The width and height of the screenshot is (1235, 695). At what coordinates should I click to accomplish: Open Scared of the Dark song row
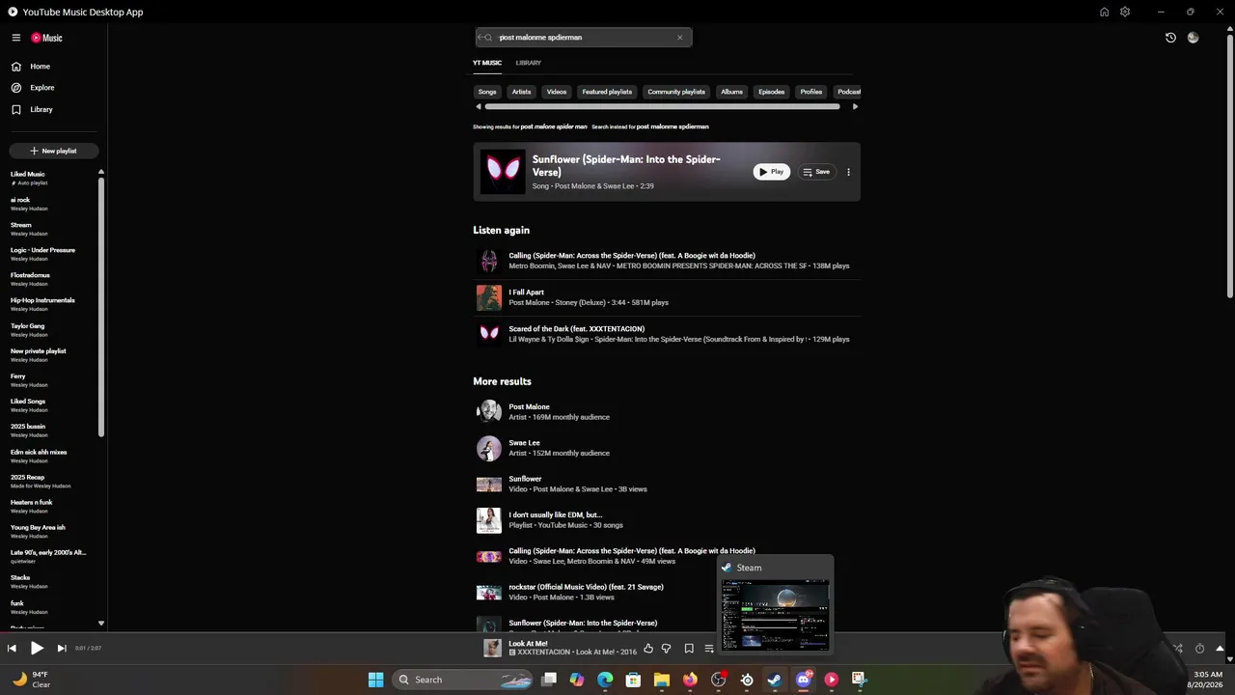point(667,334)
